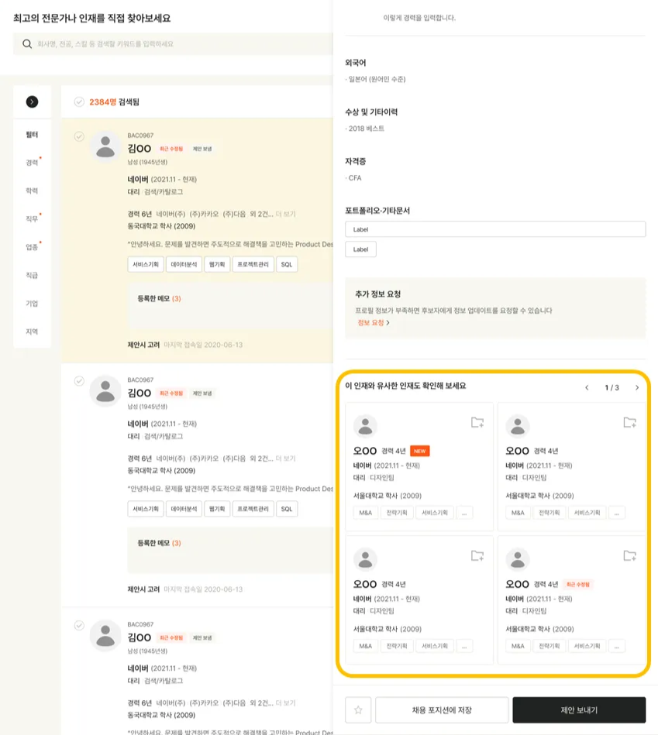
Task: Expand 더 보기 in second 김OO career line
Action: coord(286,459)
